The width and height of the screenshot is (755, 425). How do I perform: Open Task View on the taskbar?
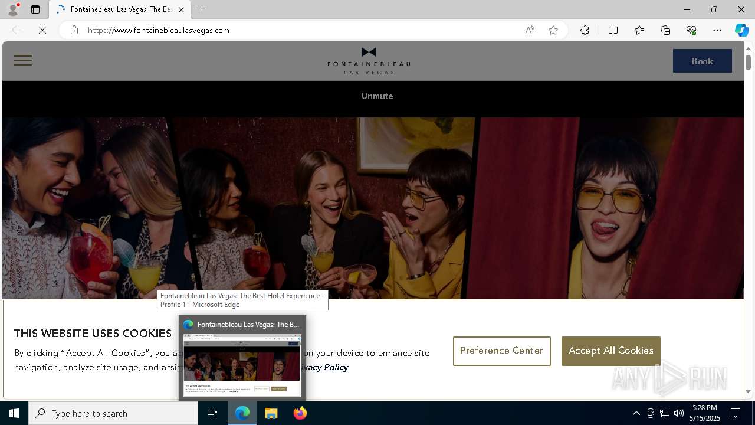click(212, 413)
